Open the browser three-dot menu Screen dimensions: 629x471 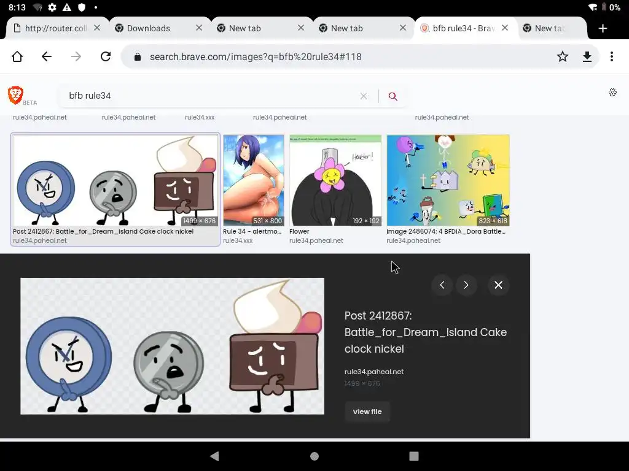coord(612,56)
